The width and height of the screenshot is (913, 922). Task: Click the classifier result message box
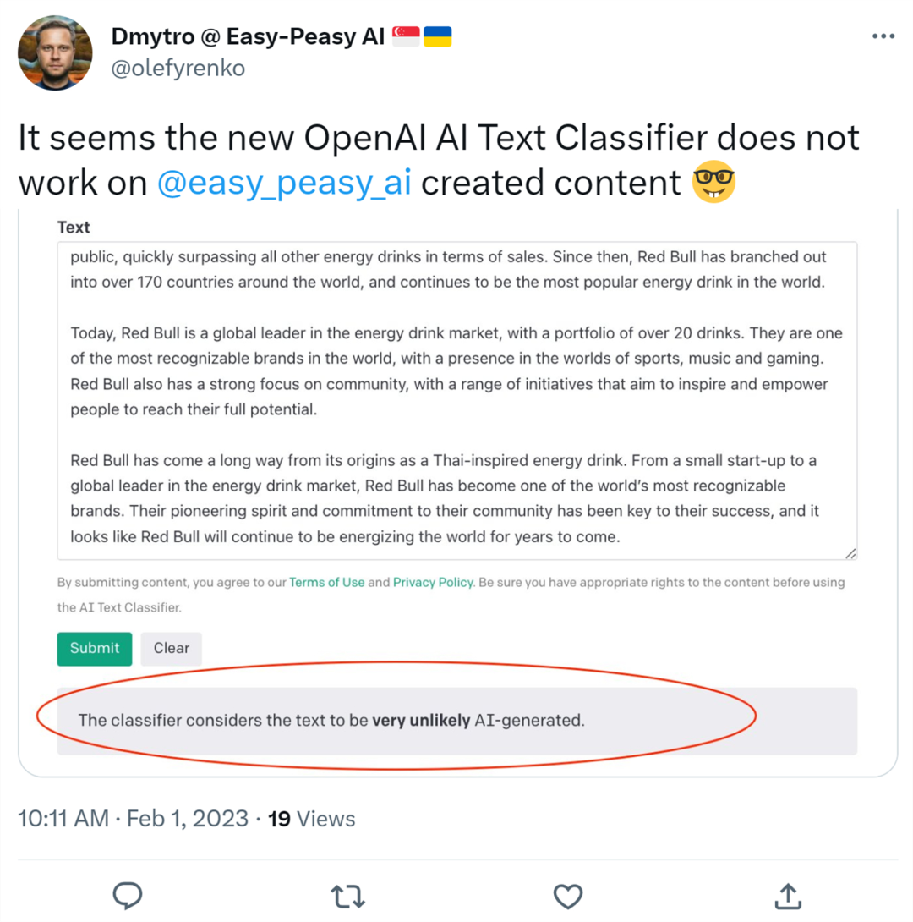456,721
